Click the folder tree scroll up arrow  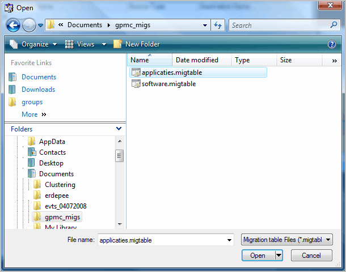pyautogui.click(x=120, y=141)
